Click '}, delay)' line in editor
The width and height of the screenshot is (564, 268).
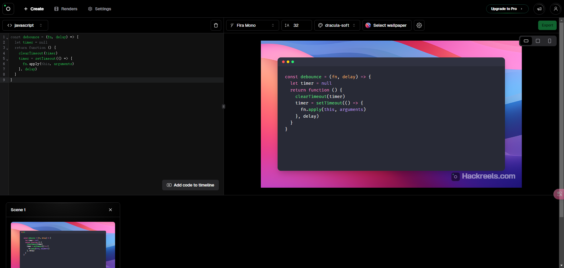tap(28, 69)
